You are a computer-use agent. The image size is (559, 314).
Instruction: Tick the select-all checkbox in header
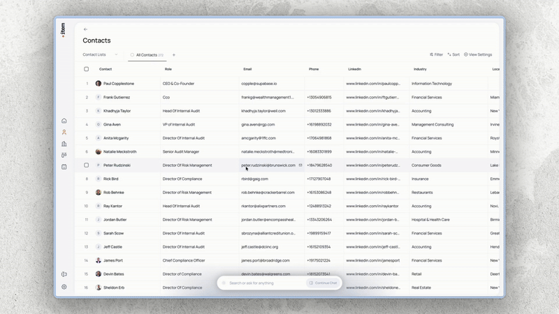(87, 69)
